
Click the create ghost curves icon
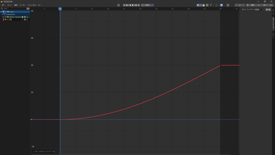207,5
